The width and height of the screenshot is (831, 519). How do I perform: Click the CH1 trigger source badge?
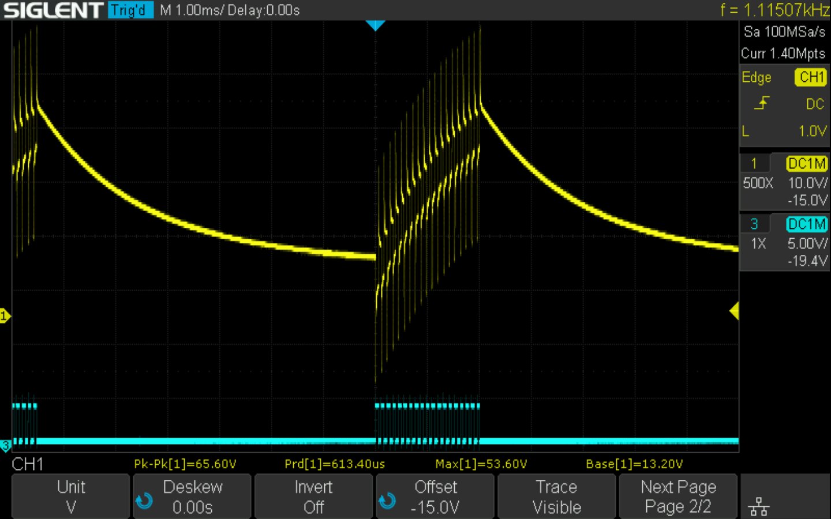coord(811,77)
